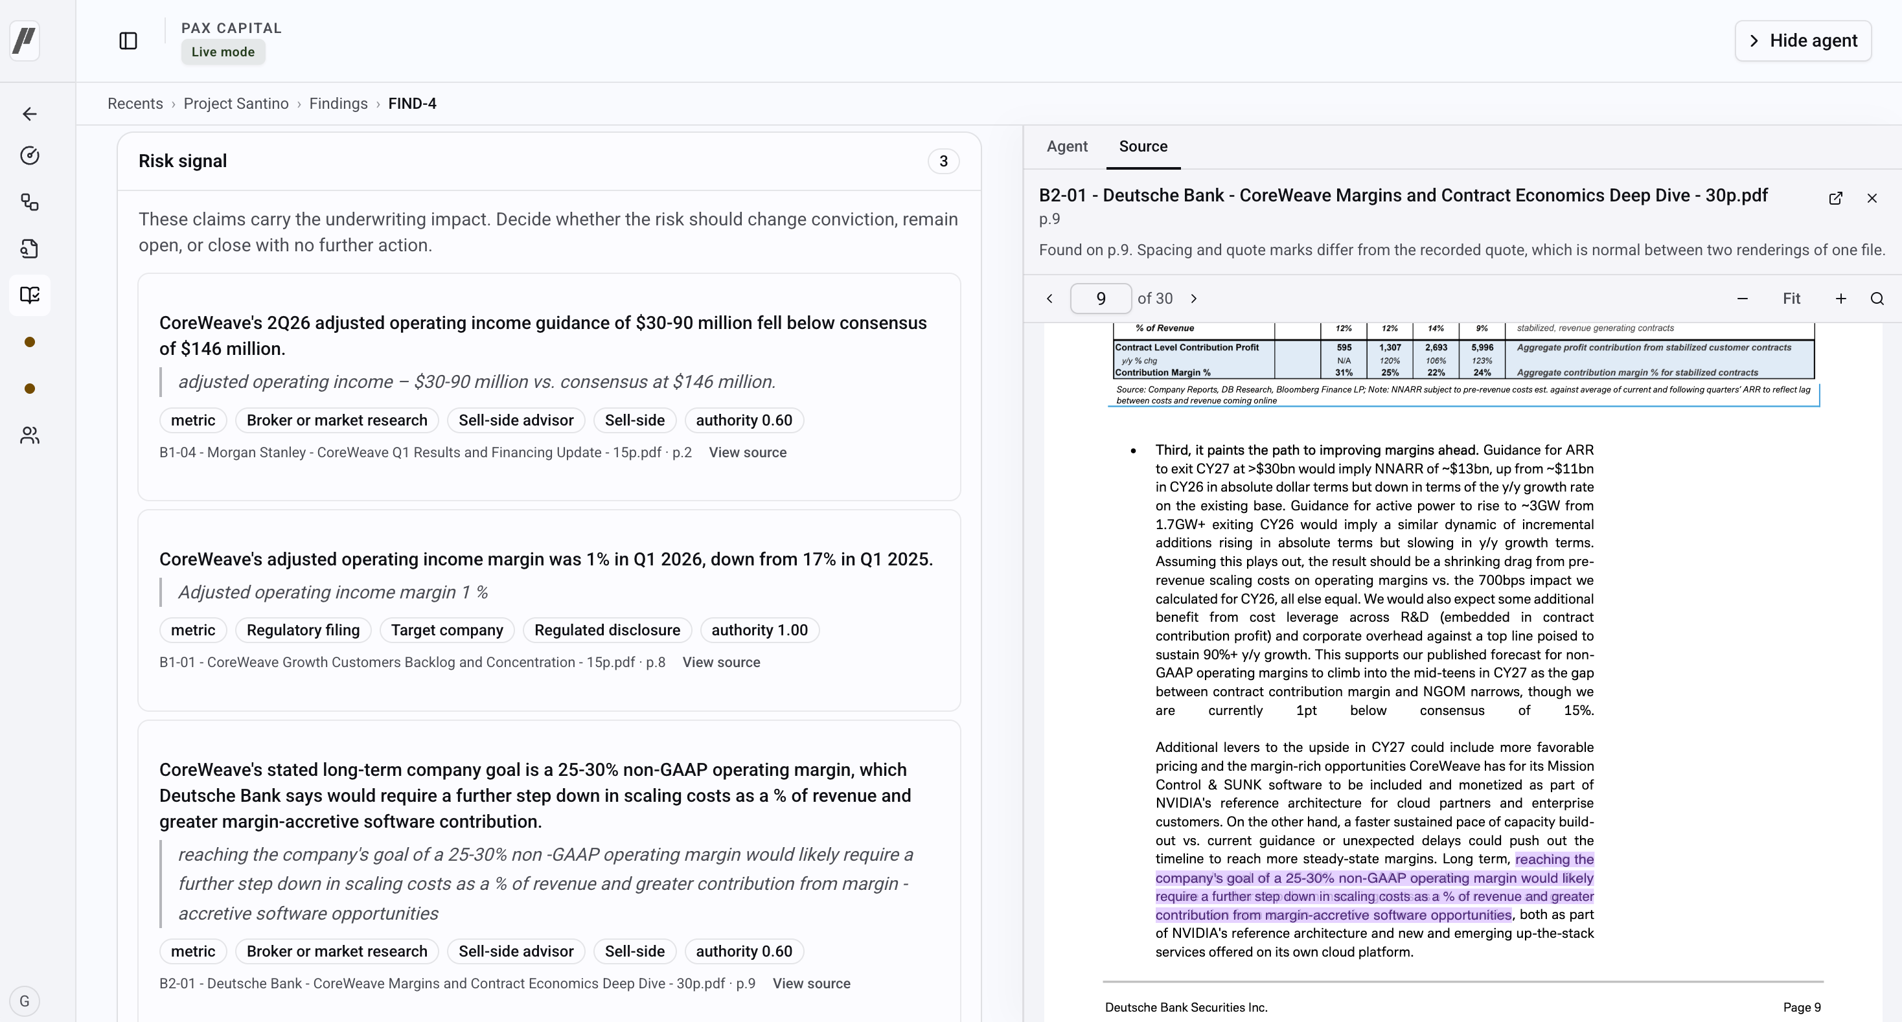Click the second brown dot sidebar item
The height and width of the screenshot is (1022, 1902).
30,388
